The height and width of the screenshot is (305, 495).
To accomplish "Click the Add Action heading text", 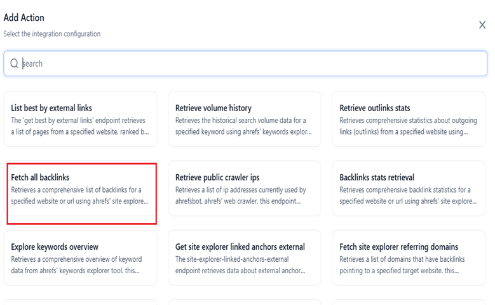I will (24, 18).
